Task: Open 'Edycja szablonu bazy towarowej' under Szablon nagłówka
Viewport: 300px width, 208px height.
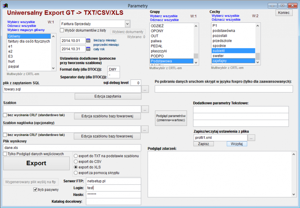Action: [107, 136]
